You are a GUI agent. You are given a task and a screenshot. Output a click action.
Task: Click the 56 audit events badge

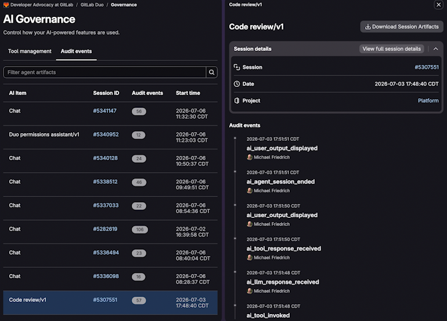click(139, 111)
